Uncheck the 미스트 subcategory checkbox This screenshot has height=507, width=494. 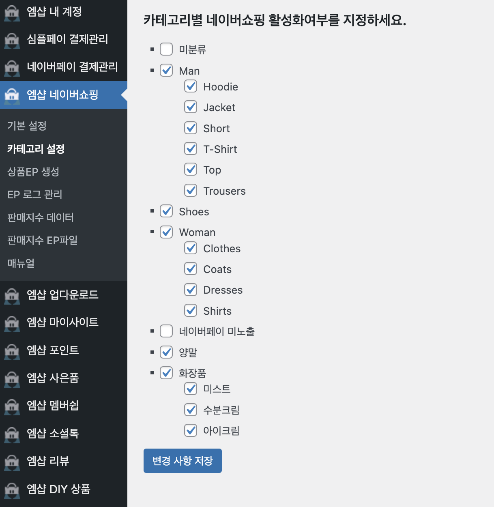(191, 389)
